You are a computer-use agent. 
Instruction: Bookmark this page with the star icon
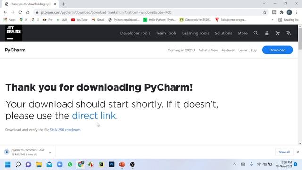pos(265,12)
